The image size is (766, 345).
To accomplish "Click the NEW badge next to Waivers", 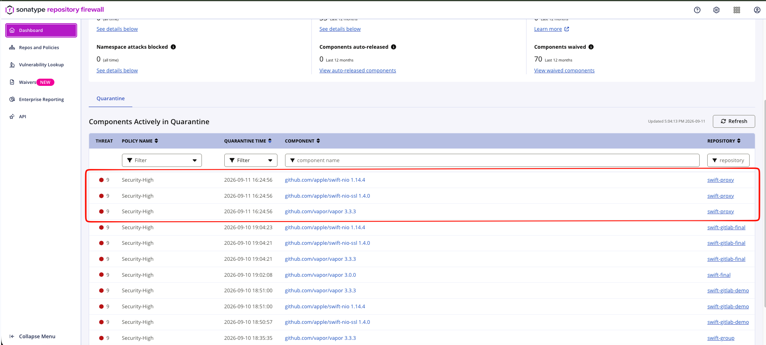I will [x=46, y=82].
